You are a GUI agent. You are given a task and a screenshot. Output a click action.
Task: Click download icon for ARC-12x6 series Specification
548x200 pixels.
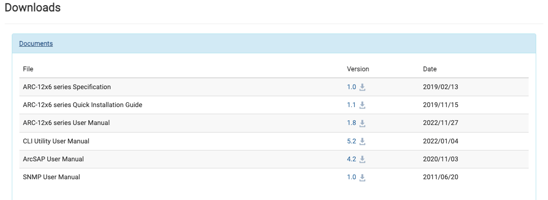coord(362,87)
